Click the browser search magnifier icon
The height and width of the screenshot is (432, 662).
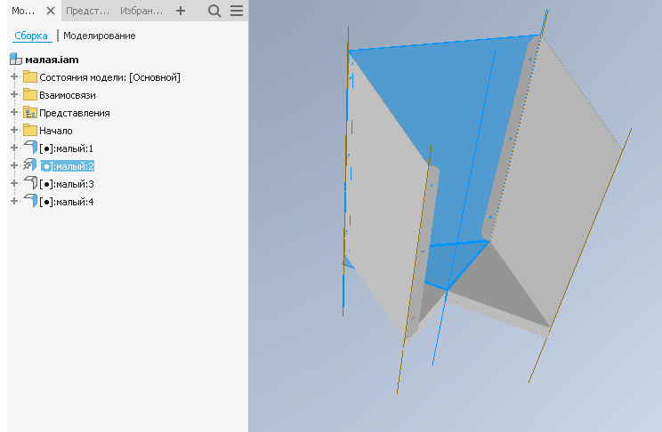[x=214, y=11]
